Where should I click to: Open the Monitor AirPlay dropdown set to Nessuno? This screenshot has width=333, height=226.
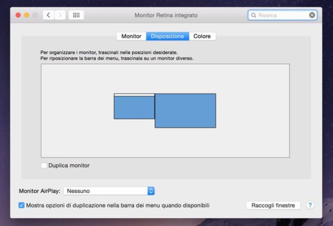[x=109, y=191]
